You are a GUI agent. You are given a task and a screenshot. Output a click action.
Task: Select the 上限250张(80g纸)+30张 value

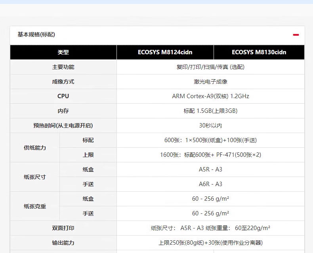point(210,243)
